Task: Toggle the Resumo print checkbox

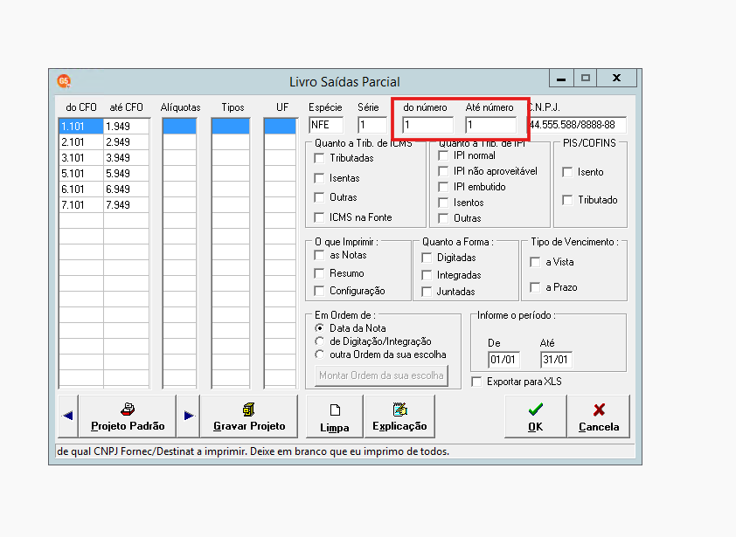Action: click(319, 273)
